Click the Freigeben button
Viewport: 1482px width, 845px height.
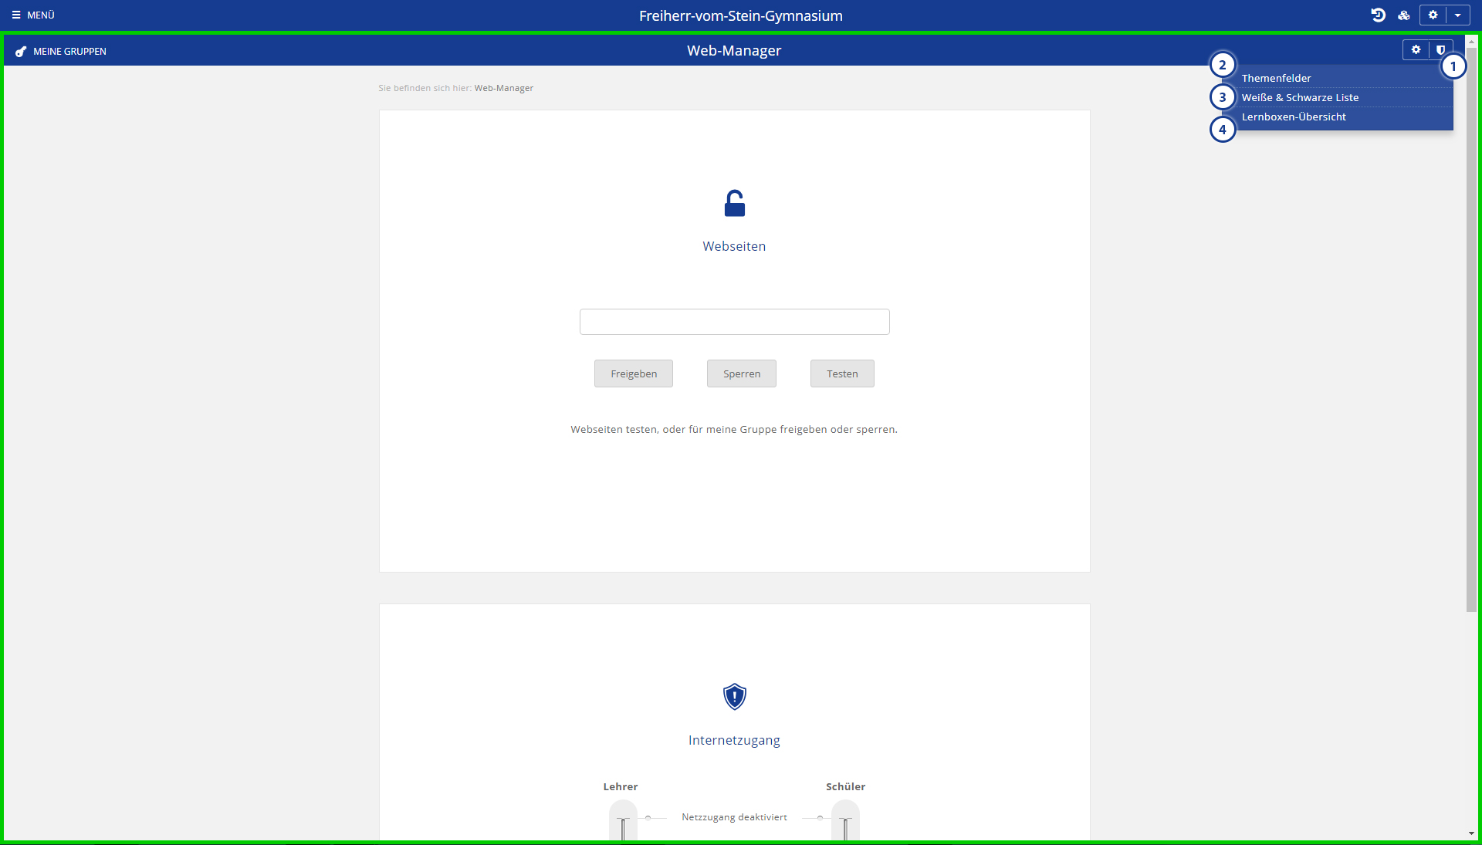click(x=634, y=373)
